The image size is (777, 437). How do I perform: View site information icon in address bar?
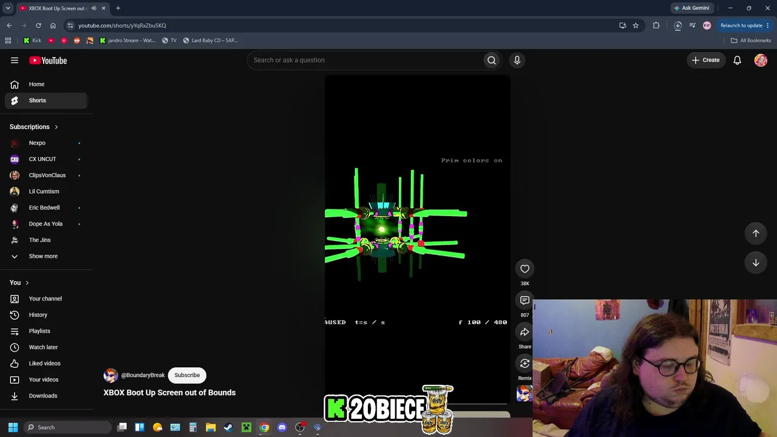point(70,25)
